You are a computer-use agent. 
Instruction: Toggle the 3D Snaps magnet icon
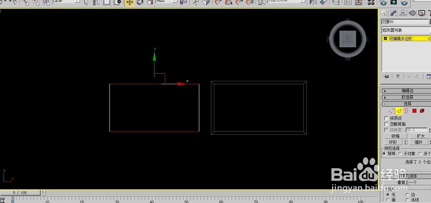tap(218, 3)
